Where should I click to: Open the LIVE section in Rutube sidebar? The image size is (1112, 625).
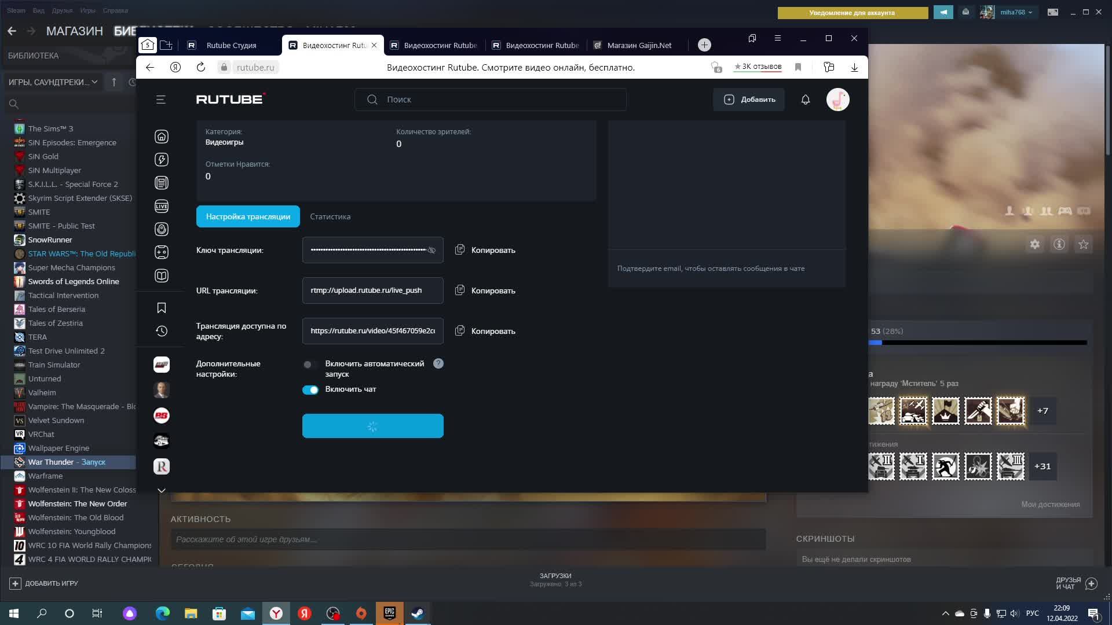pos(162,206)
